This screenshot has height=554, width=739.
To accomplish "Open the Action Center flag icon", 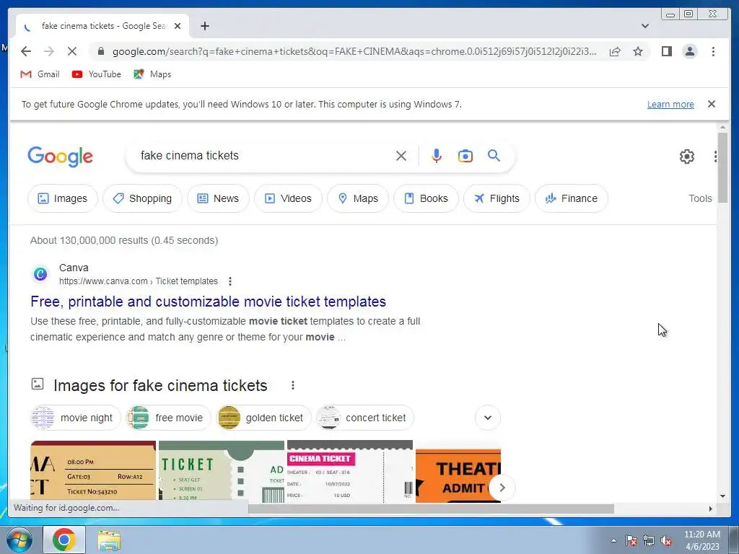I will click(x=631, y=541).
